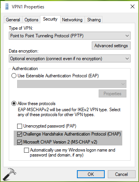This screenshot has height=182, width=139.
Task: Choose the Allow these protocols radio button
Action: [14, 104]
